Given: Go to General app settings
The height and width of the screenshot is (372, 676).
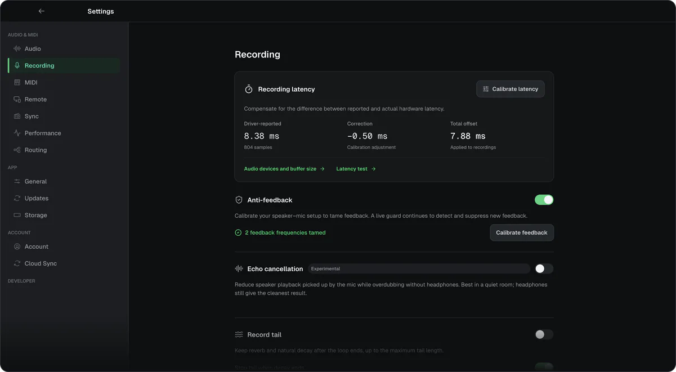Looking at the screenshot, I should [x=64, y=182].
